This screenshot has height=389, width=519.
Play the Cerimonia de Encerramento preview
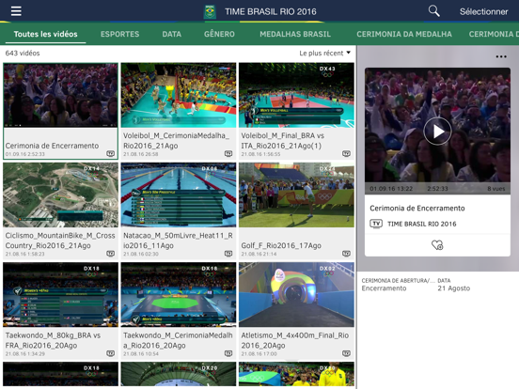pyautogui.click(x=437, y=132)
